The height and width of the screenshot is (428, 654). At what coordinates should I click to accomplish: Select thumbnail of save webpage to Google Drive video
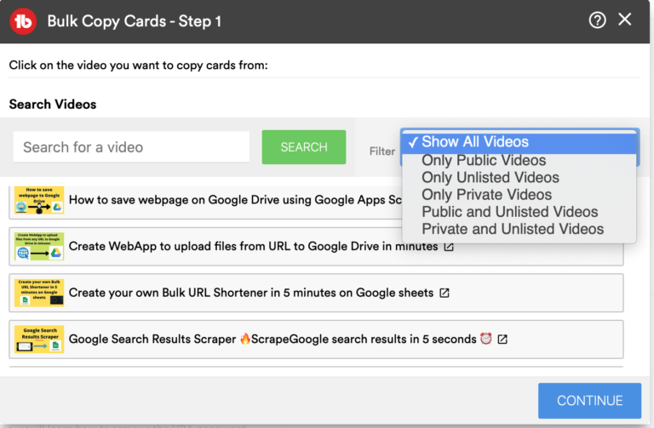pyautogui.click(x=39, y=200)
